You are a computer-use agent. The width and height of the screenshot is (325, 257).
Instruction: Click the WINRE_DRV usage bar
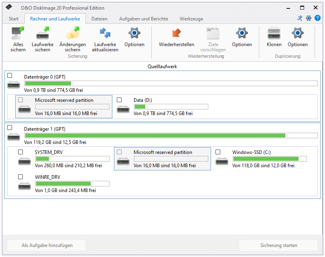(x=72, y=184)
